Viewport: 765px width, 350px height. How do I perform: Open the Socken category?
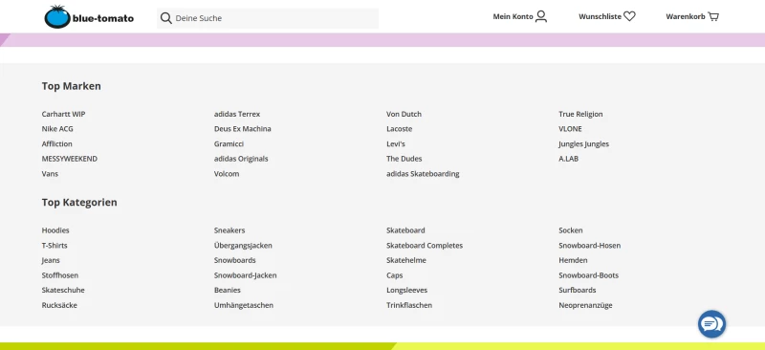pyautogui.click(x=570, y=230)
